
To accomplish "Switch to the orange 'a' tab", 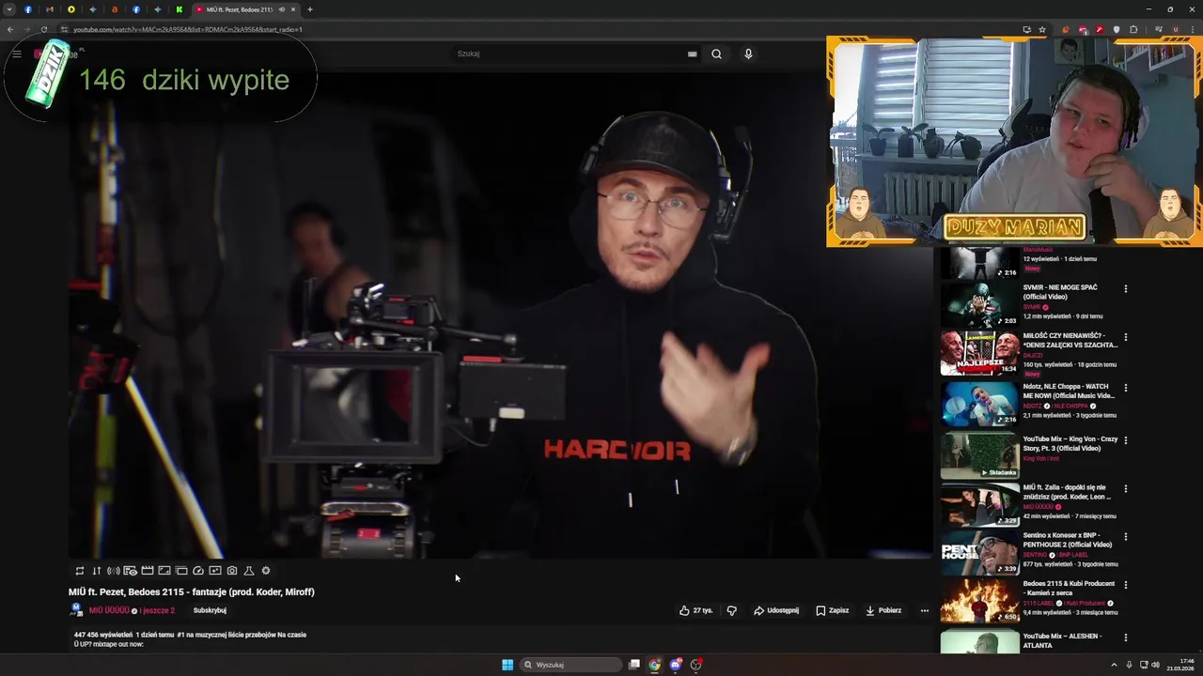I will pos(115,9).
